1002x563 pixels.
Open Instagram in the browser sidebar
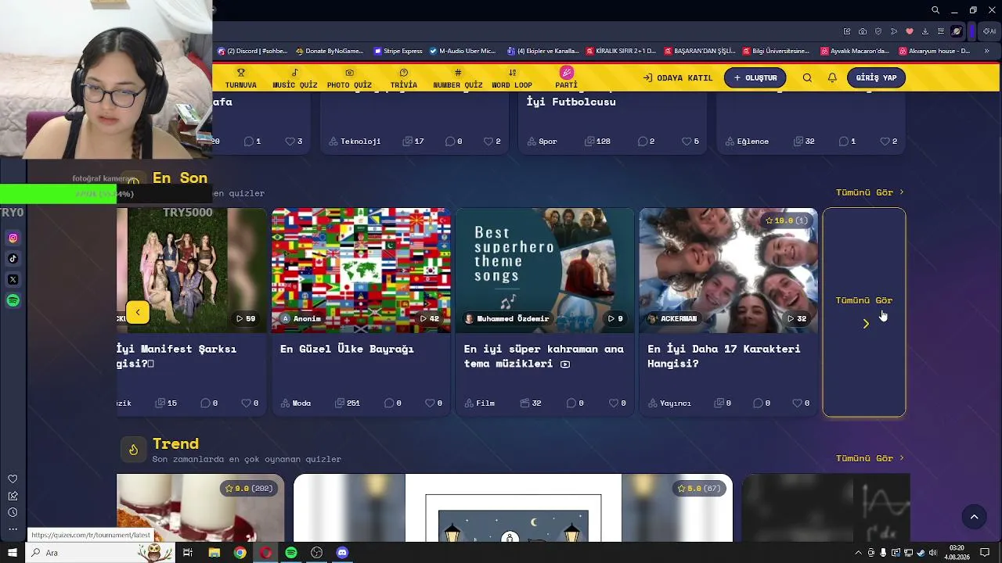click(13, 238)
